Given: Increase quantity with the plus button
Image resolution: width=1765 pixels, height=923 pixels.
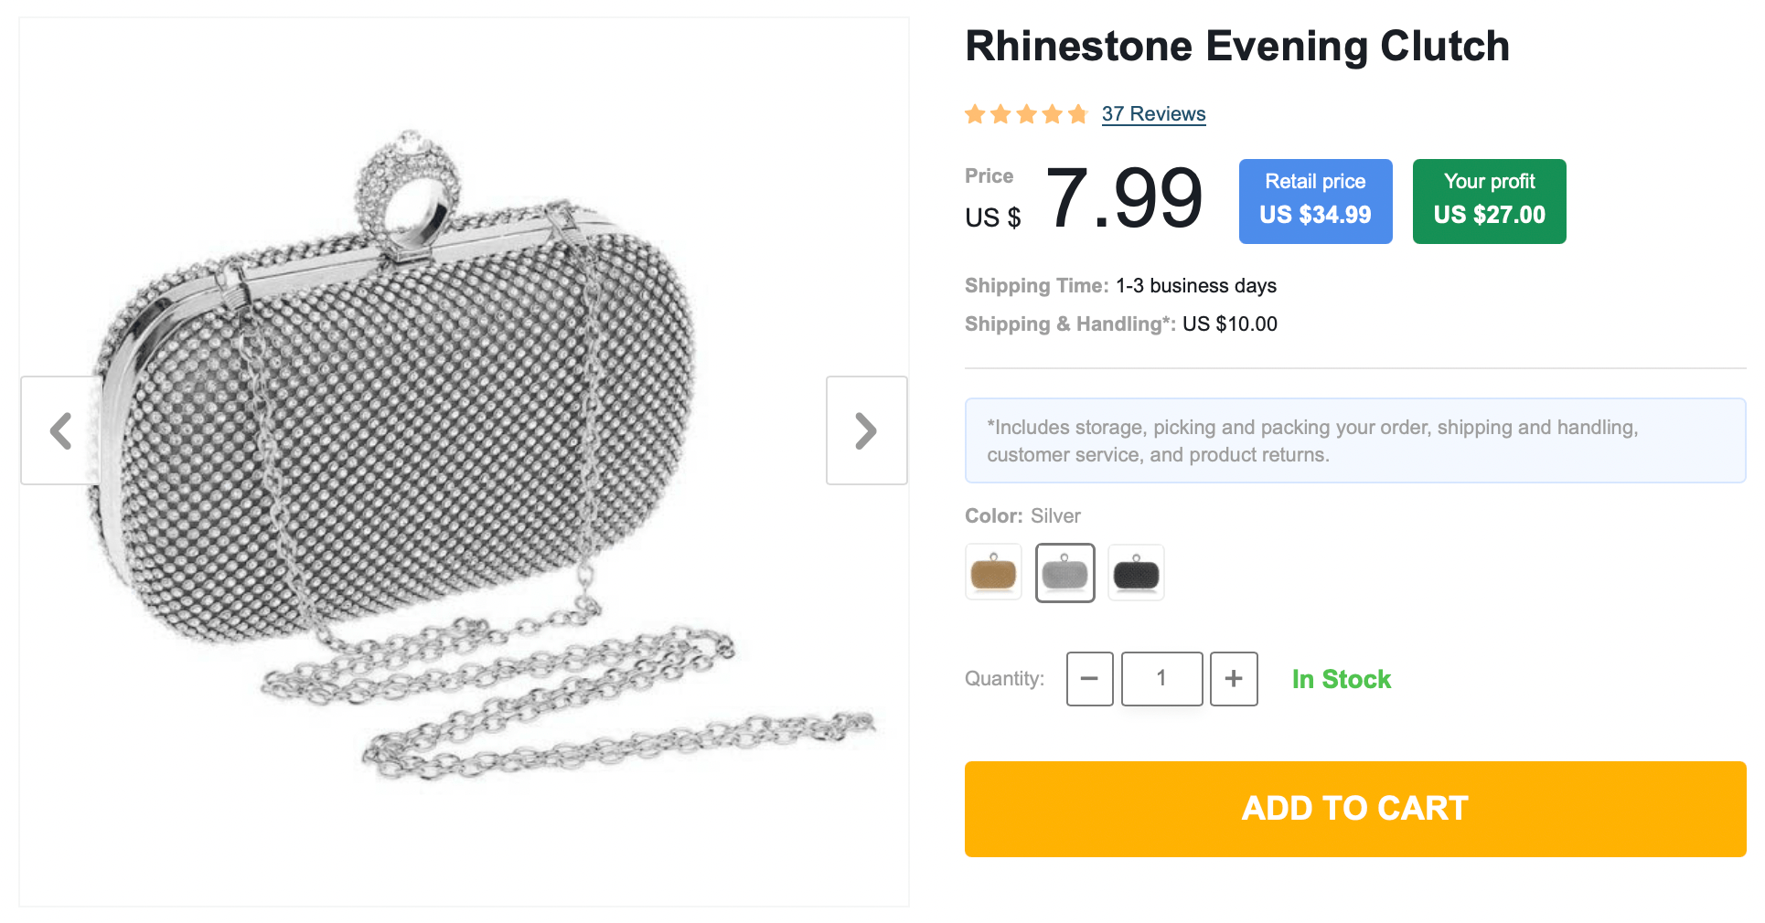Looking at the screenshot, I should click(x=1234, y=679).
